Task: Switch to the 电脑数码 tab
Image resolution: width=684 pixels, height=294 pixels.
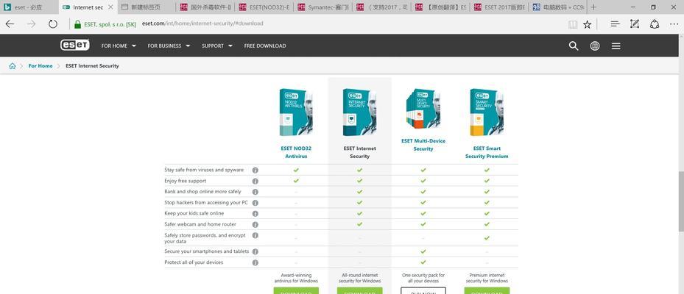Action: coord(558,7)
